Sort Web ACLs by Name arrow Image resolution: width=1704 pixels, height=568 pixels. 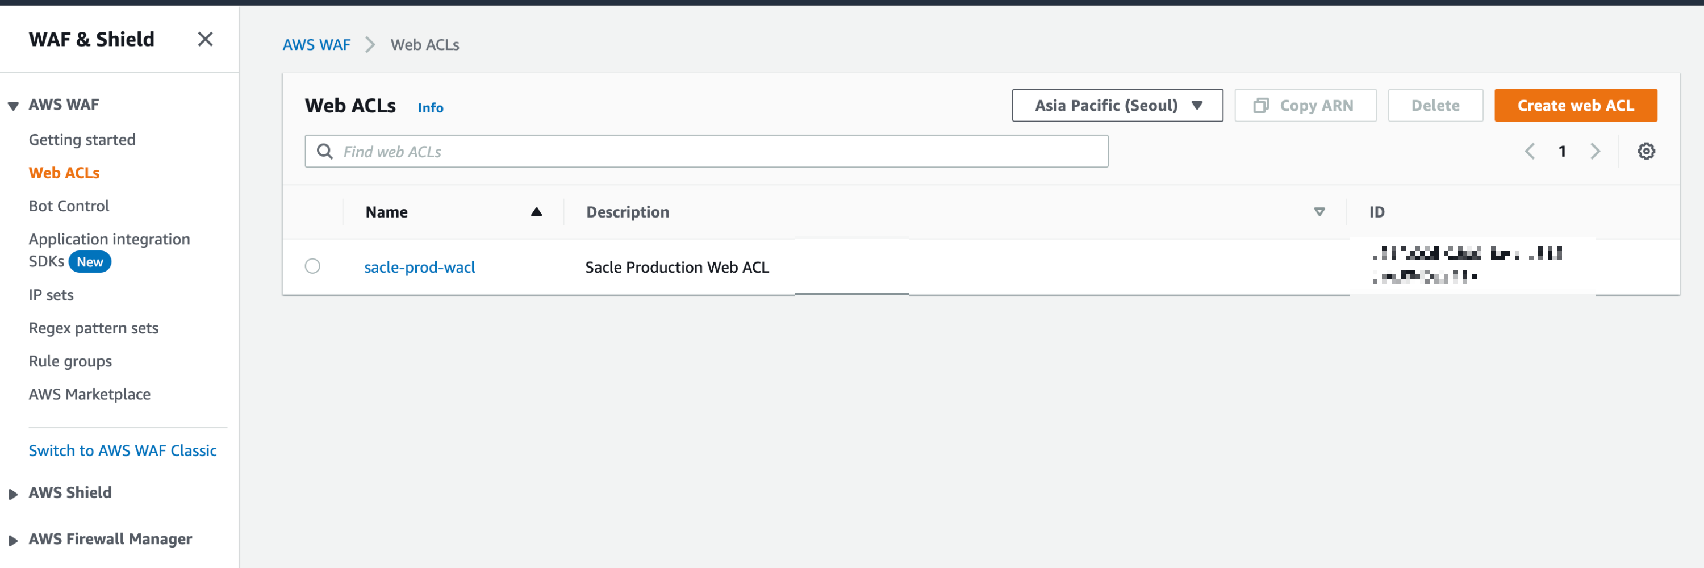(x=536, y=212)
